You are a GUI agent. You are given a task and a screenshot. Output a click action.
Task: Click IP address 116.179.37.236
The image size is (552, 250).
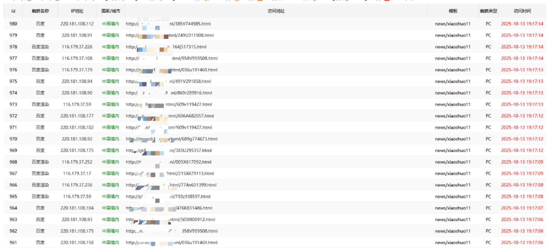(77, 185)
